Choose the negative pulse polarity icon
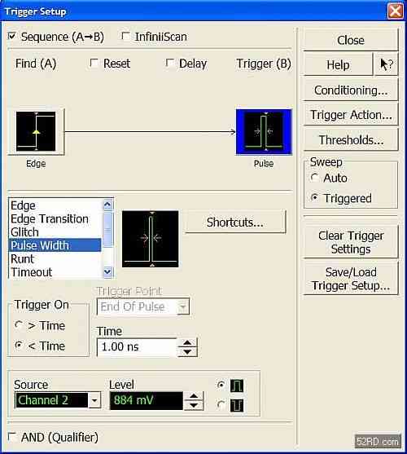The image size is (407, 454). click(x=237, y=405)
